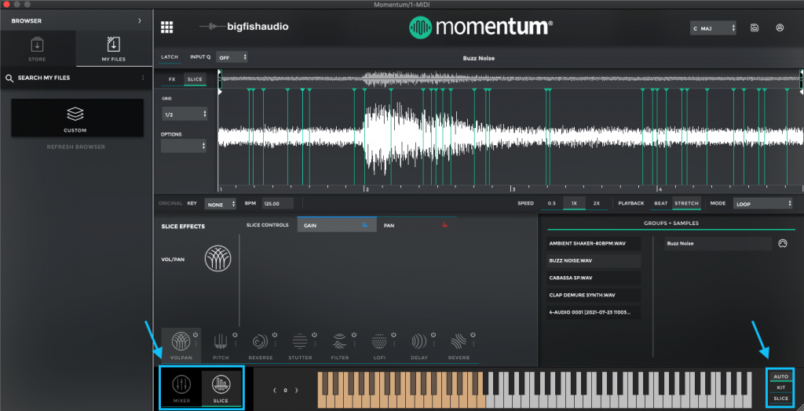Click the CUSTOM layers thumbnail
This screenshot has height=411, width=804.
pyautogui.click(x=75, y=114)
